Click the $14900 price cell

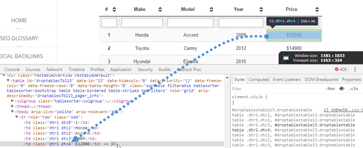pyautogui.click(x=294, y=48)
